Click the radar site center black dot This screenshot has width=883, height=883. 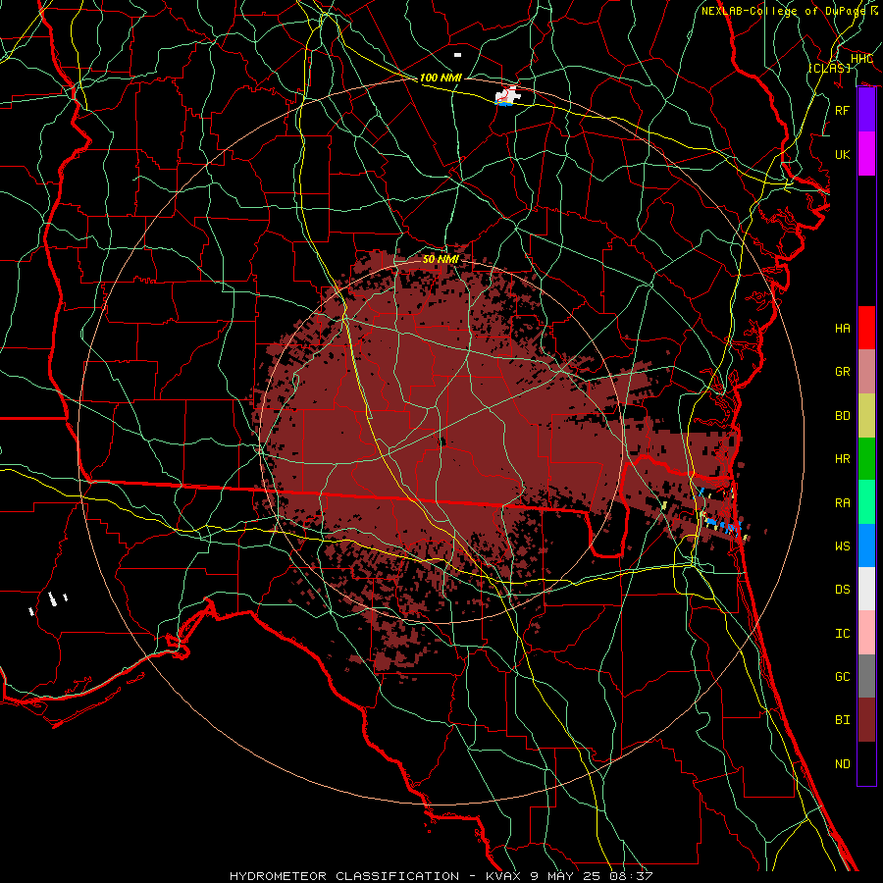coord(442,442)
